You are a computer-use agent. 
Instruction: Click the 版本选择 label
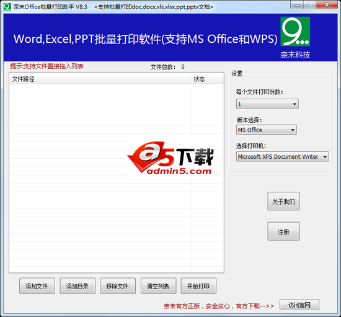coord(249,120)
